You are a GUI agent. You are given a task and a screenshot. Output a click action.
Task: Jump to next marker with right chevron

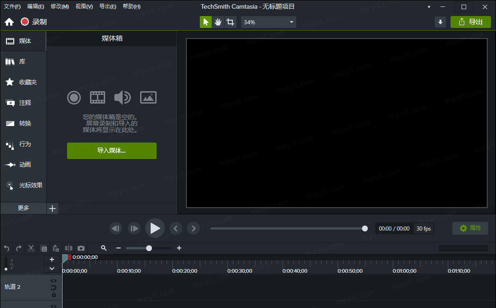pos(193,228)
